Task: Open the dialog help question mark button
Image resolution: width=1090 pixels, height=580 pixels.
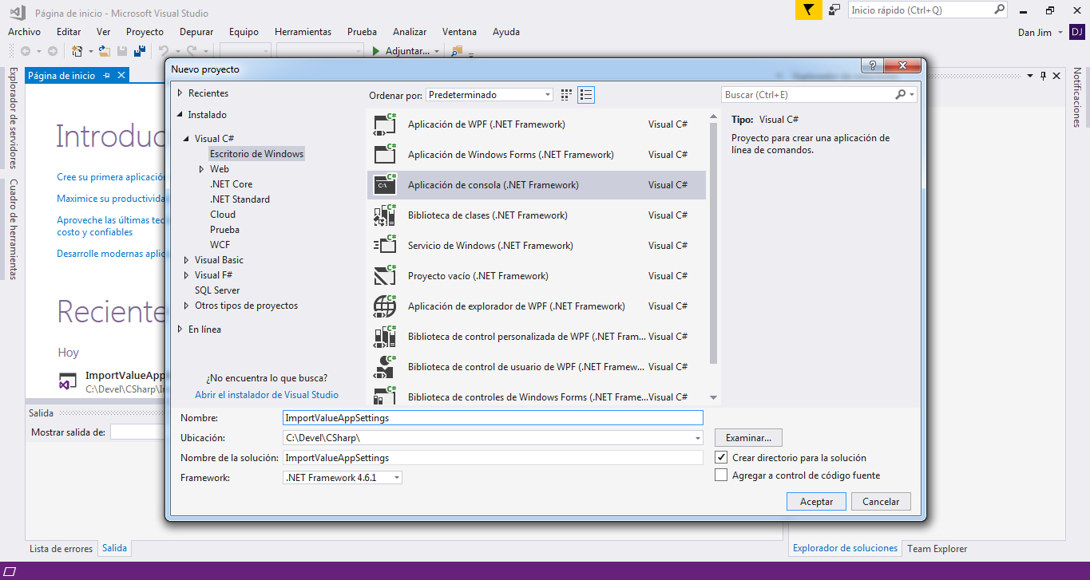Action: click(872, 66)
